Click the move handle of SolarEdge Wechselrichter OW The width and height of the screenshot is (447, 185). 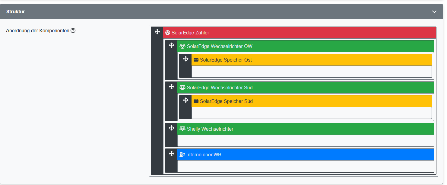click(171, 45)
